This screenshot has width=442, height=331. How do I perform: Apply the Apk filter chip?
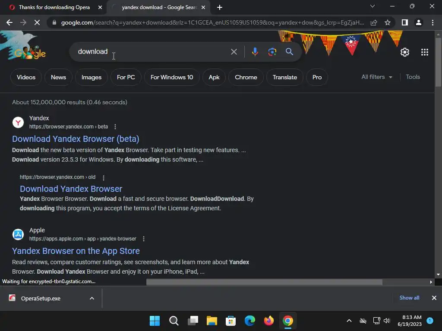[214, 77]
